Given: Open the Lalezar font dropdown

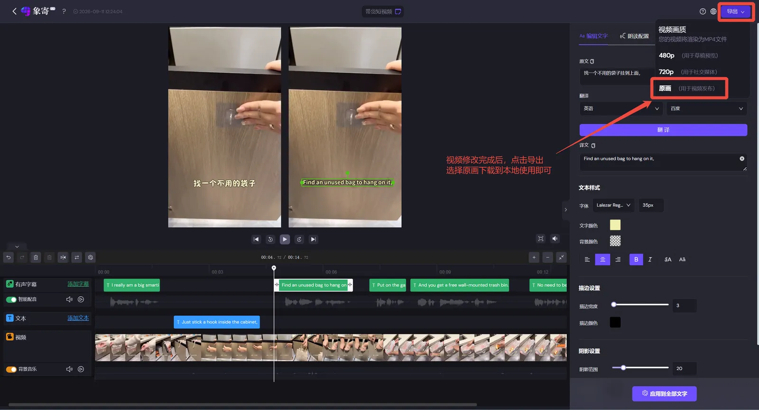Looking at the screenshot, I should pos(613,205).
